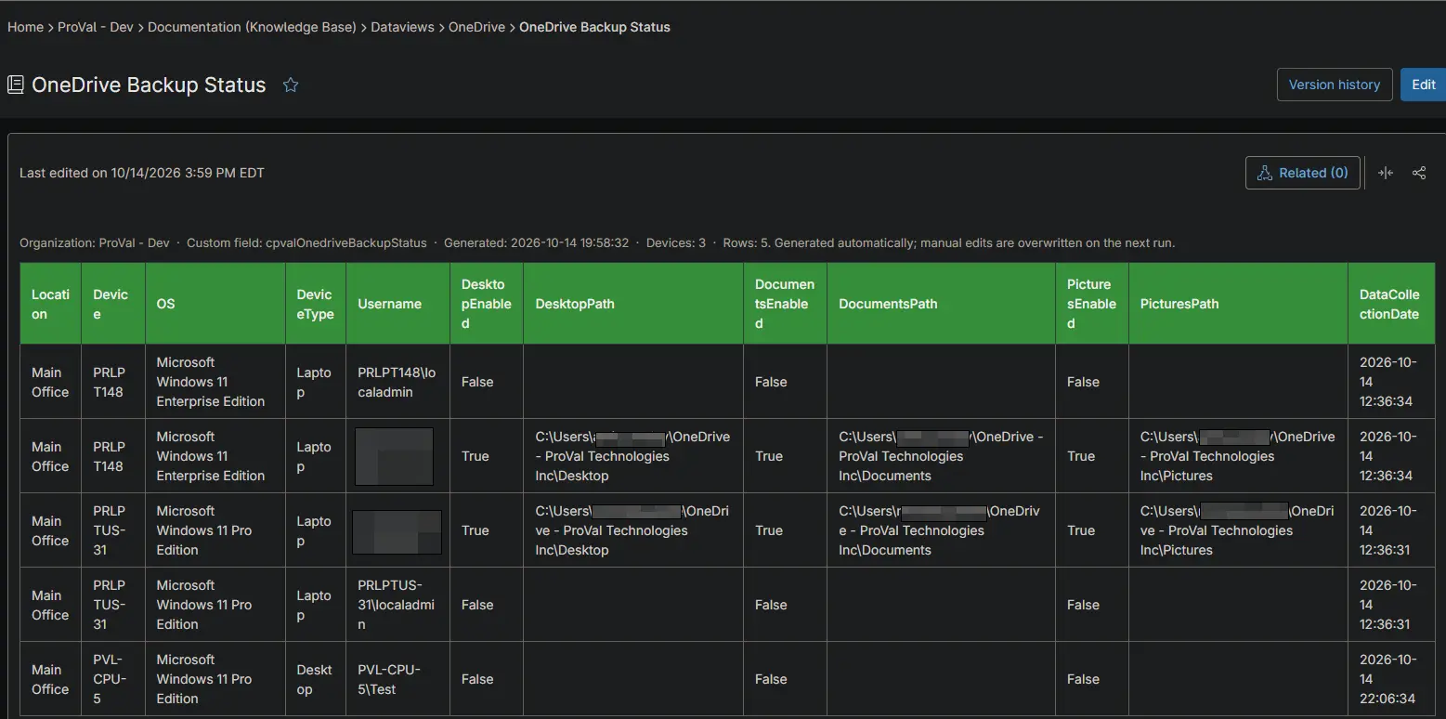Click the Location column header
The height and width of the screenshot is (719, 1446).
pyautogui.click(x=51, y=304)
